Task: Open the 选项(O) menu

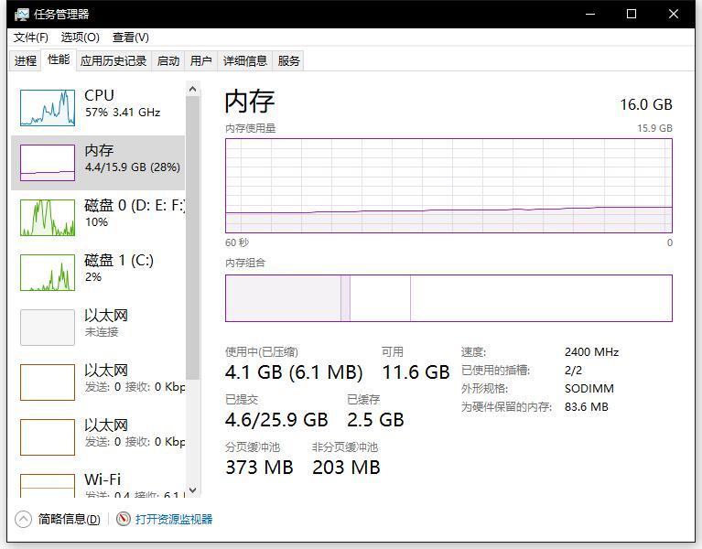Action: (80, 37)
